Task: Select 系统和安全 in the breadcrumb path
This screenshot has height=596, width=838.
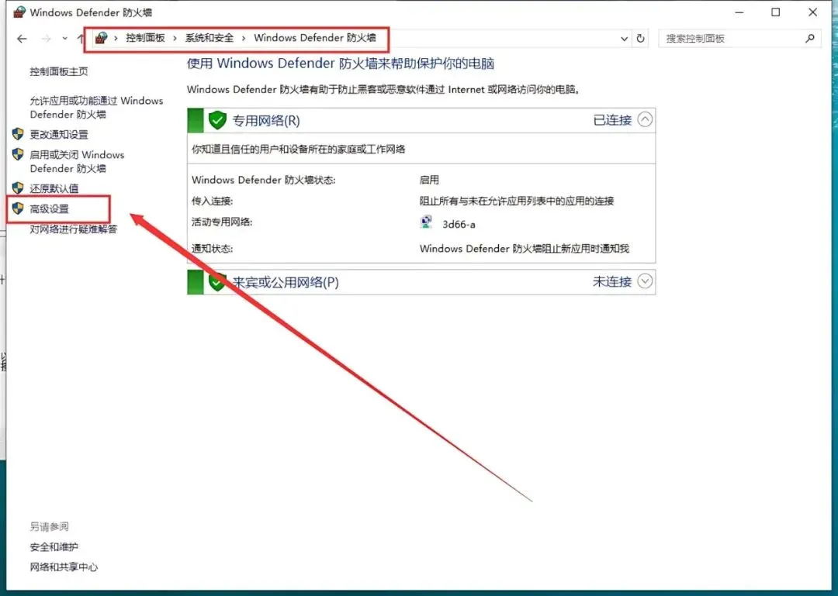Action: (x=209, y=38)
